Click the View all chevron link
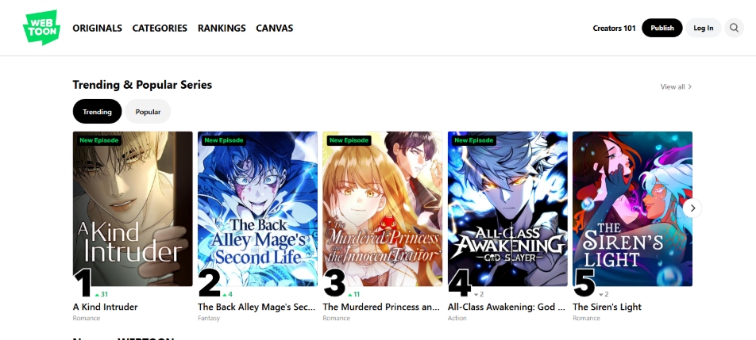This screenshot has height=340, width=756. (676, 86)
